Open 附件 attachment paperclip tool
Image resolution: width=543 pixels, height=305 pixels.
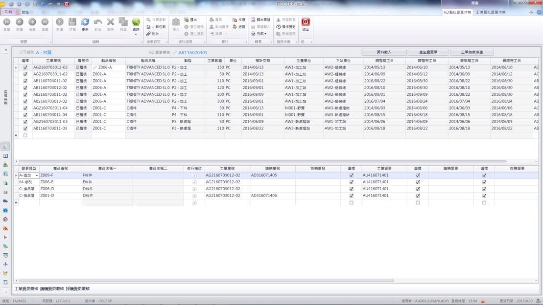[x=153, y=34]
